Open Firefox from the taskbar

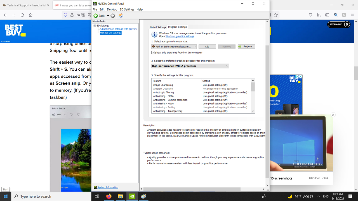click(109, 196)
